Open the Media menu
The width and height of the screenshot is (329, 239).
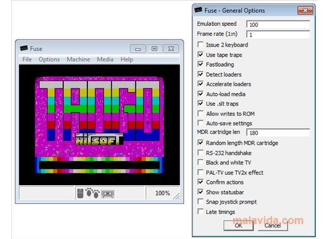pos(105,59)
